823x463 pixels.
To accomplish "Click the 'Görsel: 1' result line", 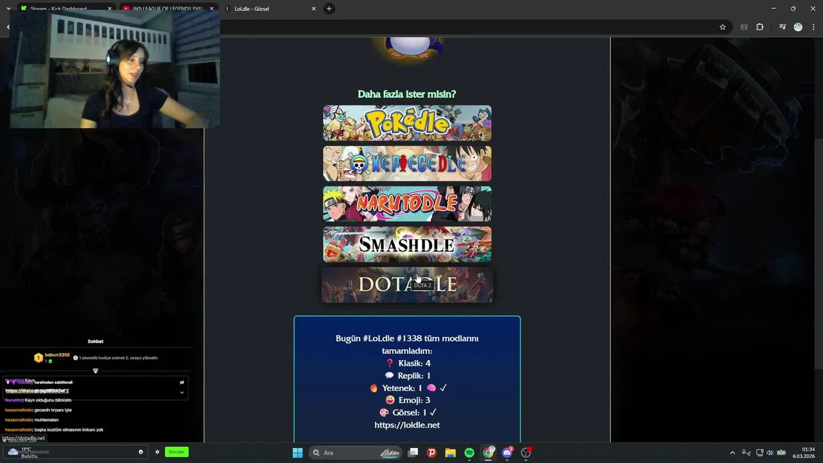I will pos(408,412).
